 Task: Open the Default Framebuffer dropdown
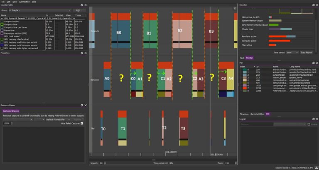pyautogui.click(x=58, y=120)
